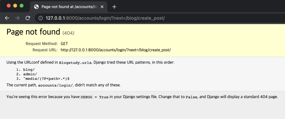Click the 'admin/' URL pattern entry
The height and width of the screenshot is (119, 285).
pyautogui.click(x=30, y=74)
